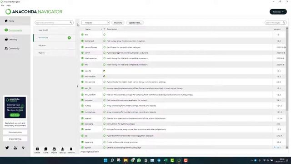291x164 pixels.
Task: Click the package list scroll-up arrow
Action: pyautogui.click(x=287, y=28)
